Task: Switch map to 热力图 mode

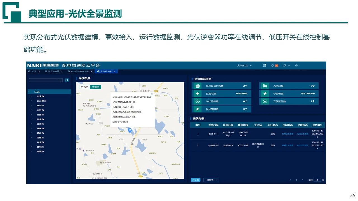Action: pos(84,87)
